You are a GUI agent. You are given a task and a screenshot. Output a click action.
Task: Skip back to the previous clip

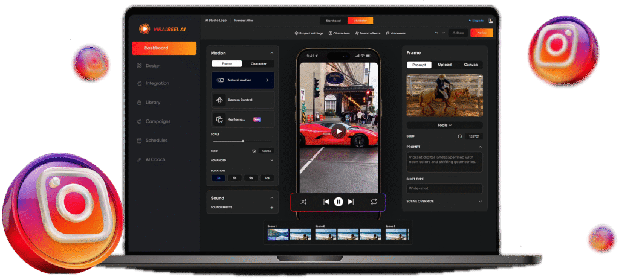click(x=326, y=202)
